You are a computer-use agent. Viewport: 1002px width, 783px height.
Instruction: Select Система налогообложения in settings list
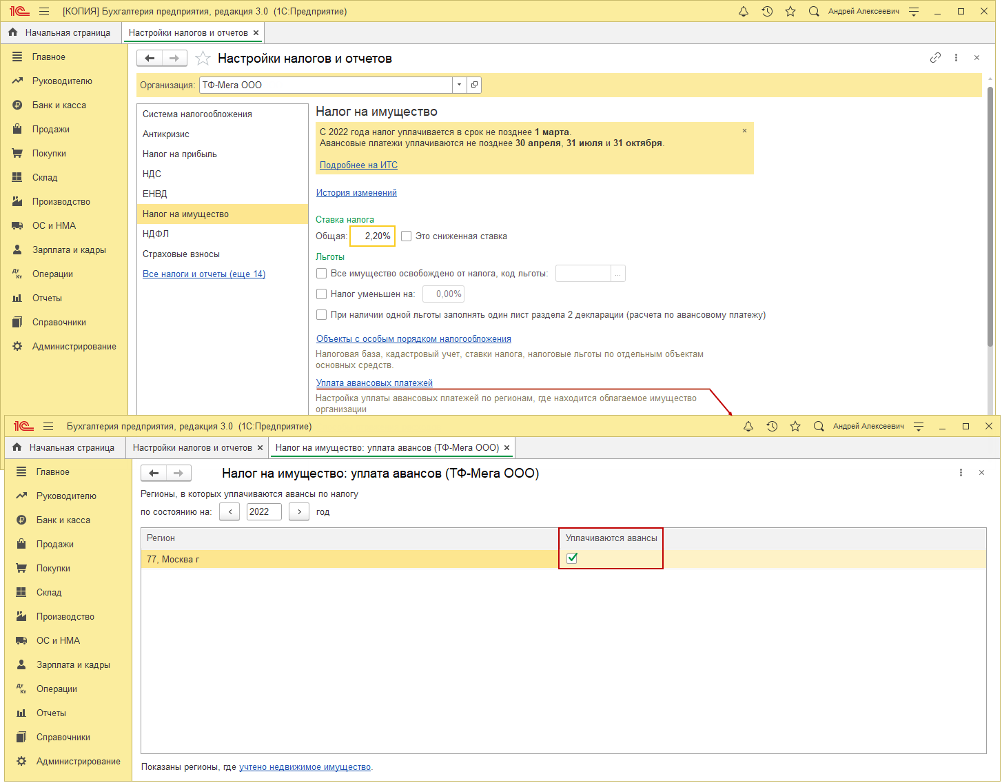(223, 114)
